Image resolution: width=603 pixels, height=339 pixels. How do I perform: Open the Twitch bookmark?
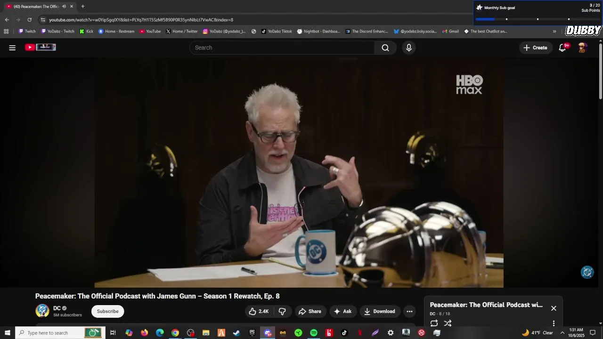tap(27, 32)
